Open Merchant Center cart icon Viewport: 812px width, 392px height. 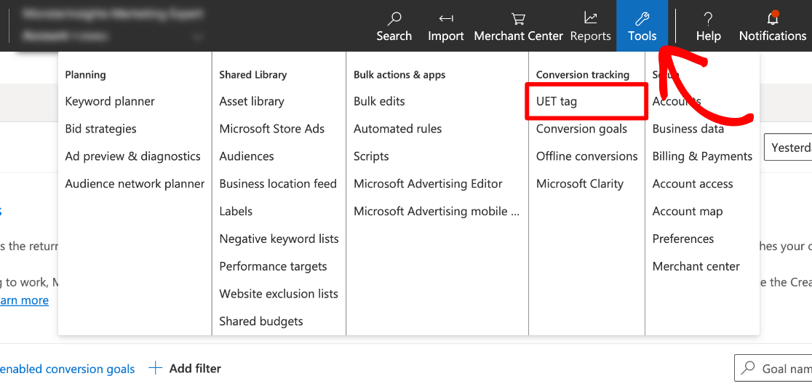pyautogui.click(x=518, y=18)
